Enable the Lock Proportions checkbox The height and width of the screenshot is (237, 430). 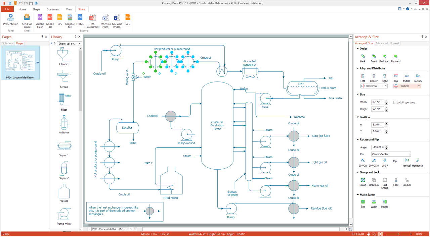tap(395, 102)
